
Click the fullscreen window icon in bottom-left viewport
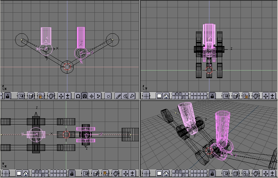click(x=19, y=173)
